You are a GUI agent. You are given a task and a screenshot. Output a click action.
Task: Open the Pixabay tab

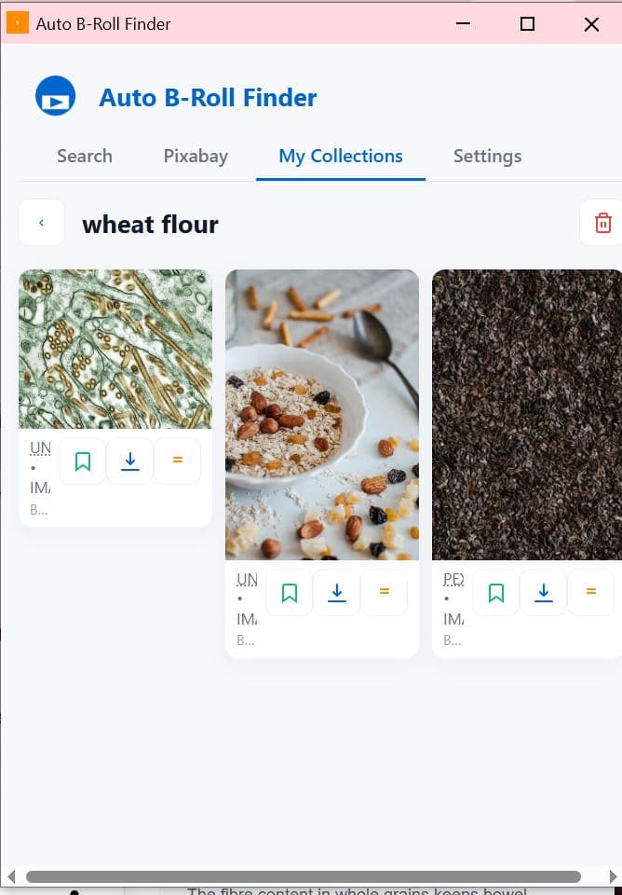tap(196, 156)
